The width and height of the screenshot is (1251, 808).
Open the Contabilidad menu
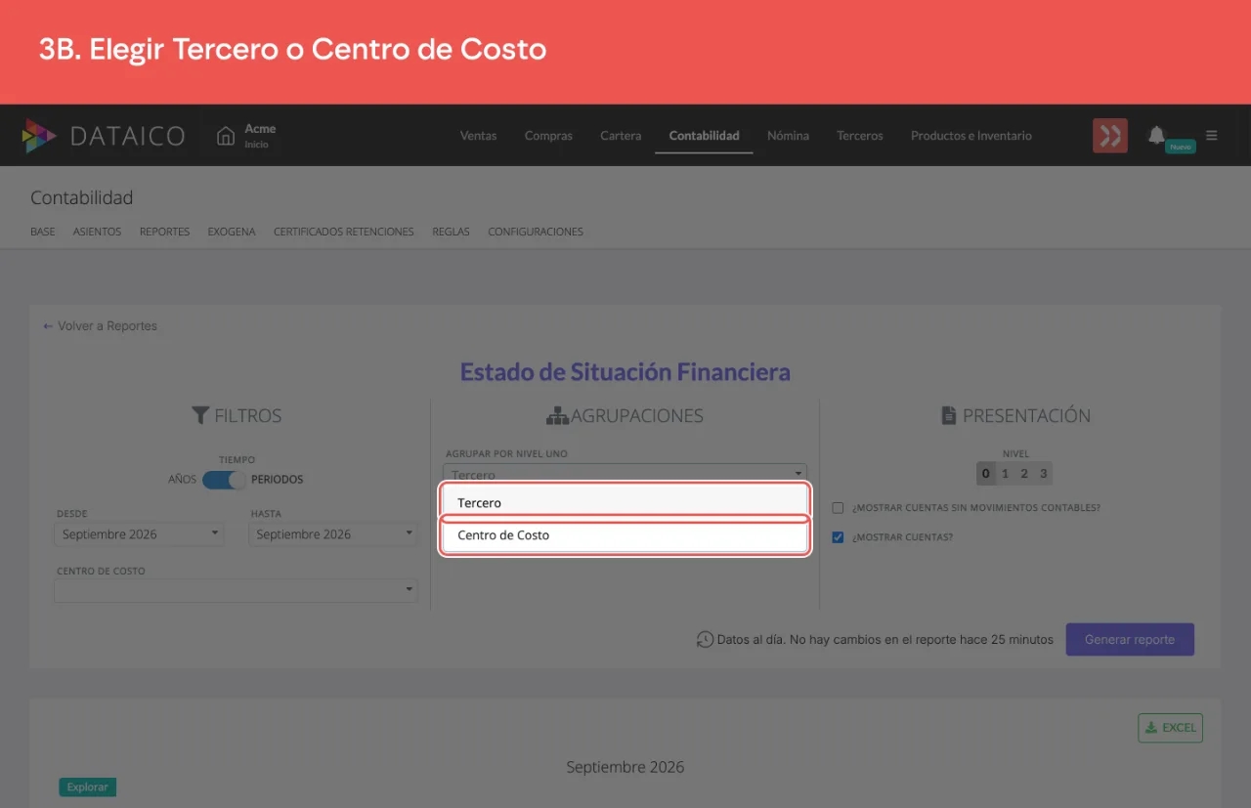704,136
